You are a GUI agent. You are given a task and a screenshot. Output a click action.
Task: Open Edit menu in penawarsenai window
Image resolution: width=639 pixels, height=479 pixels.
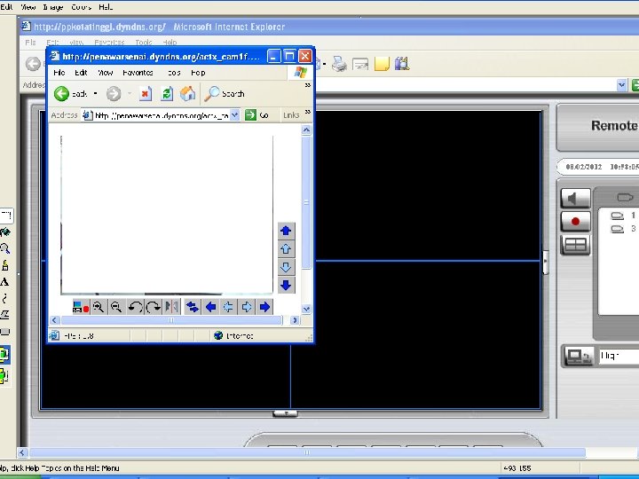pyautogui.click(x=81, y=73)
